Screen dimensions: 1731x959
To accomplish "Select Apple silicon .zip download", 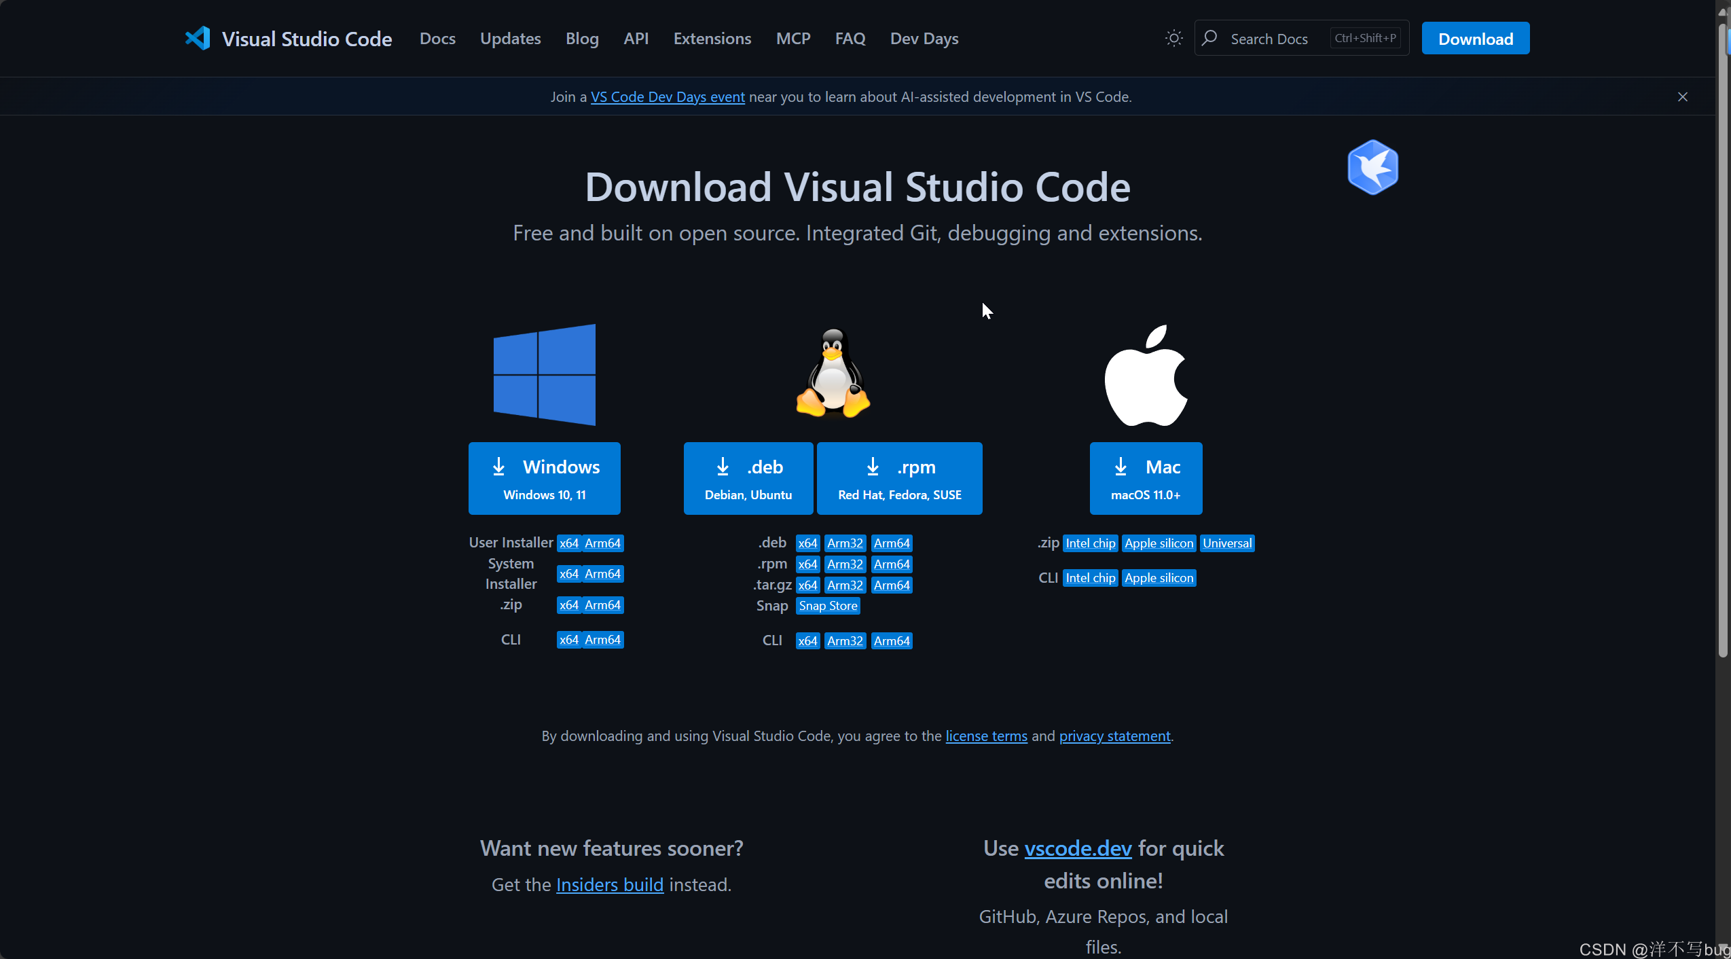I will pos(1158,543).
